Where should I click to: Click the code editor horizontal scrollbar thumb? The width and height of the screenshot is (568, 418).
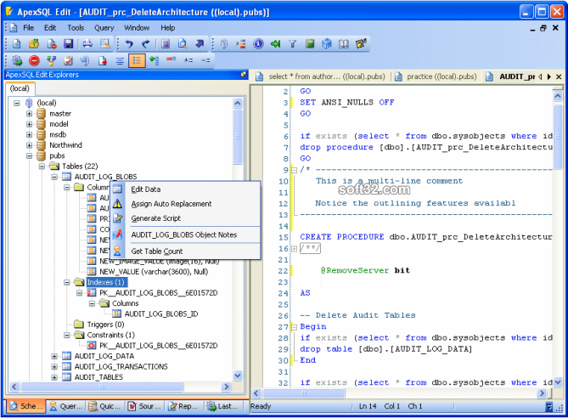[x=304, y=393]
